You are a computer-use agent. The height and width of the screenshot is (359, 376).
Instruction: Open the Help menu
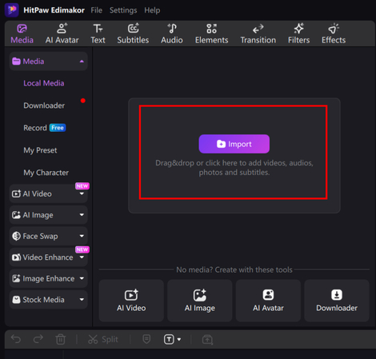click(x=152, y=10)
